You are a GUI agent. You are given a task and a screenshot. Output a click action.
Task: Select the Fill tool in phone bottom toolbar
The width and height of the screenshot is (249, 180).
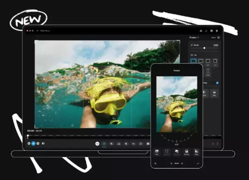(x=157, y=152)
